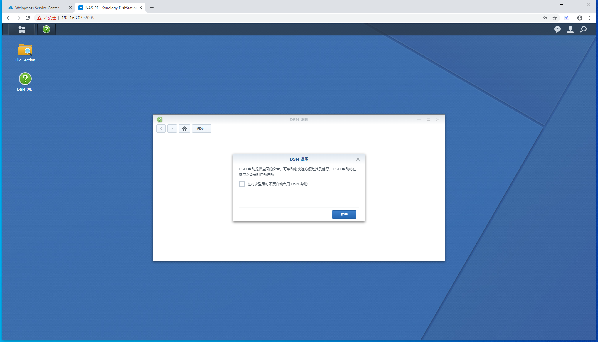Image resolution: width=598 pixels, height=342 pixels.
Task: Check 'do not auto-launch DSM help' box
Action: point(242,184)
